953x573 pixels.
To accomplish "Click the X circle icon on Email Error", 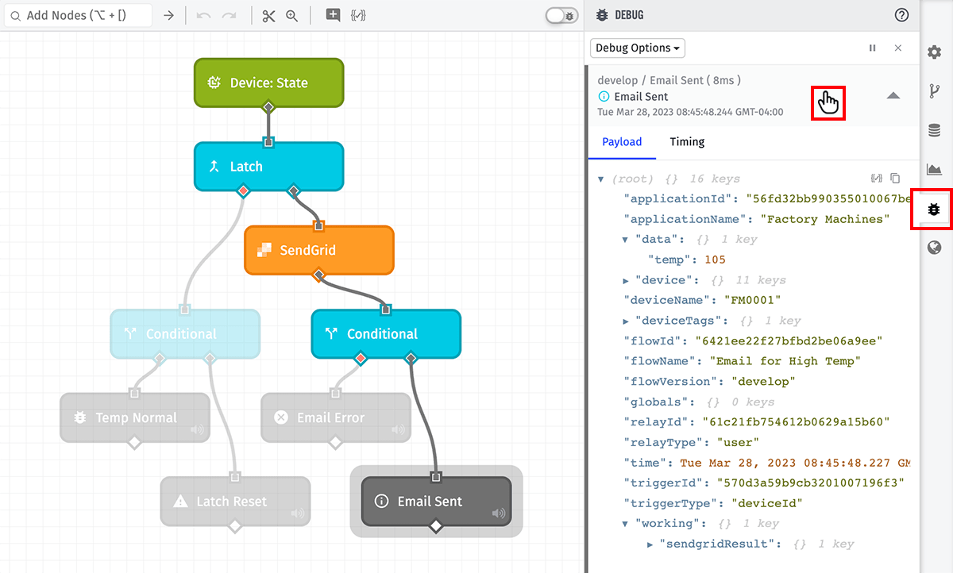I will pyautogui.click(x=281, y=417).
